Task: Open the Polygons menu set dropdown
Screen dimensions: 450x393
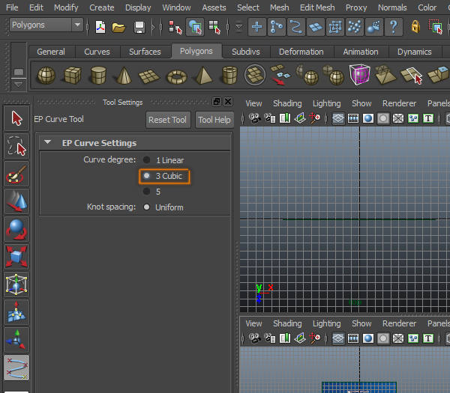Action: pyautogui.click(x=46, y=25)
